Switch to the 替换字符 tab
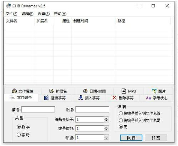The width and height of the screenshot is (178, 146). point(55,98)
